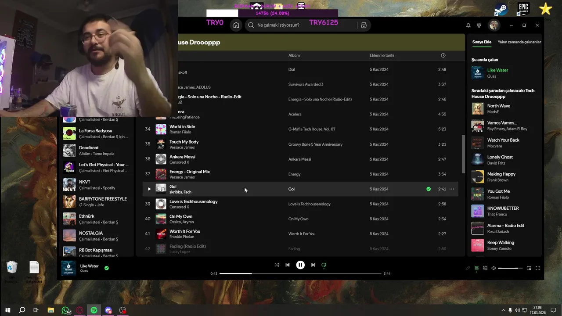The image size is (562, 316).
Task: Skip to previous track
Action: coord(288,265)
